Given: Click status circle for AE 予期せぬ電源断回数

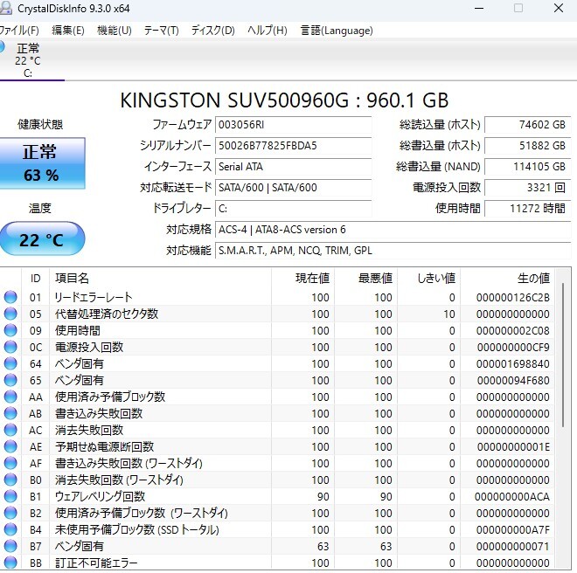Looking at the screenshot, I should pyautogui.click(x=10, y=446).
